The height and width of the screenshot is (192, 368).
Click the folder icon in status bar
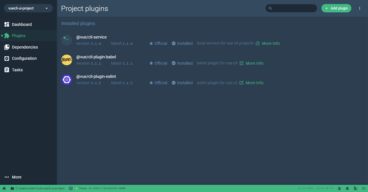click(x=12, y=188)
